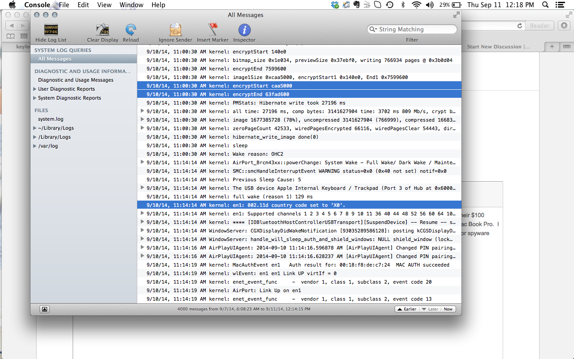The height and width of the screenshot is (359, 574).
Task: Open the Inspector with the blue info icon
Action: pos(244,30)
